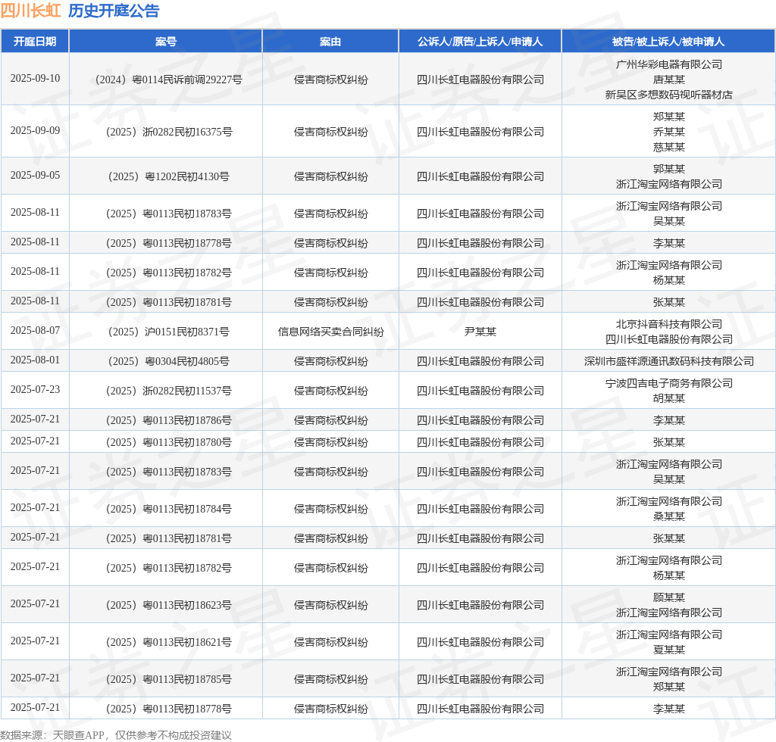
Task: Select defendant 慈某某
Action: [x=668, y=148]
